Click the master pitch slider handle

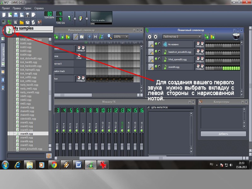87,19
